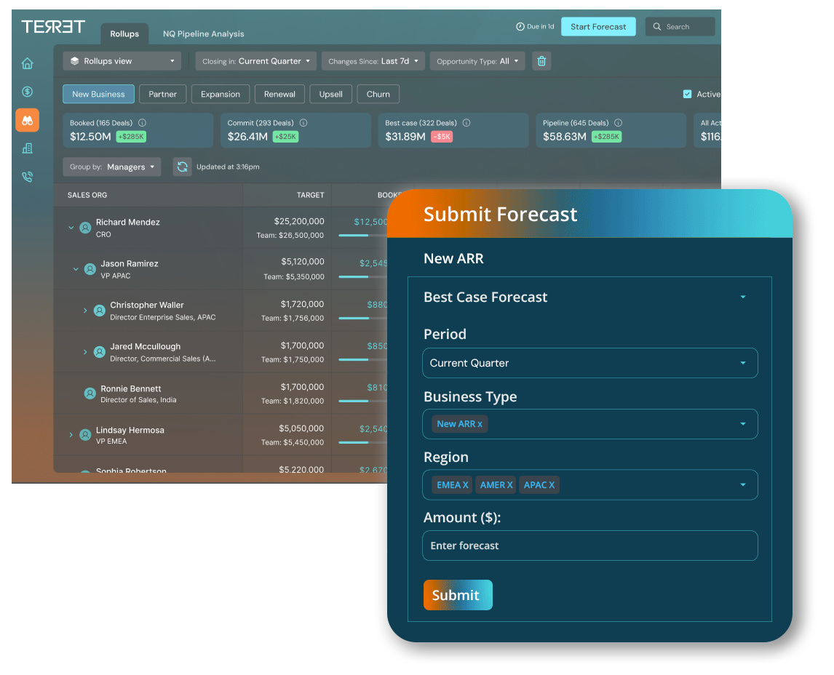Switch to NQ Pipeline Analysis tab
Viewport: 834px width, 675px height.
pyautogui.click(x=203, y=33)
